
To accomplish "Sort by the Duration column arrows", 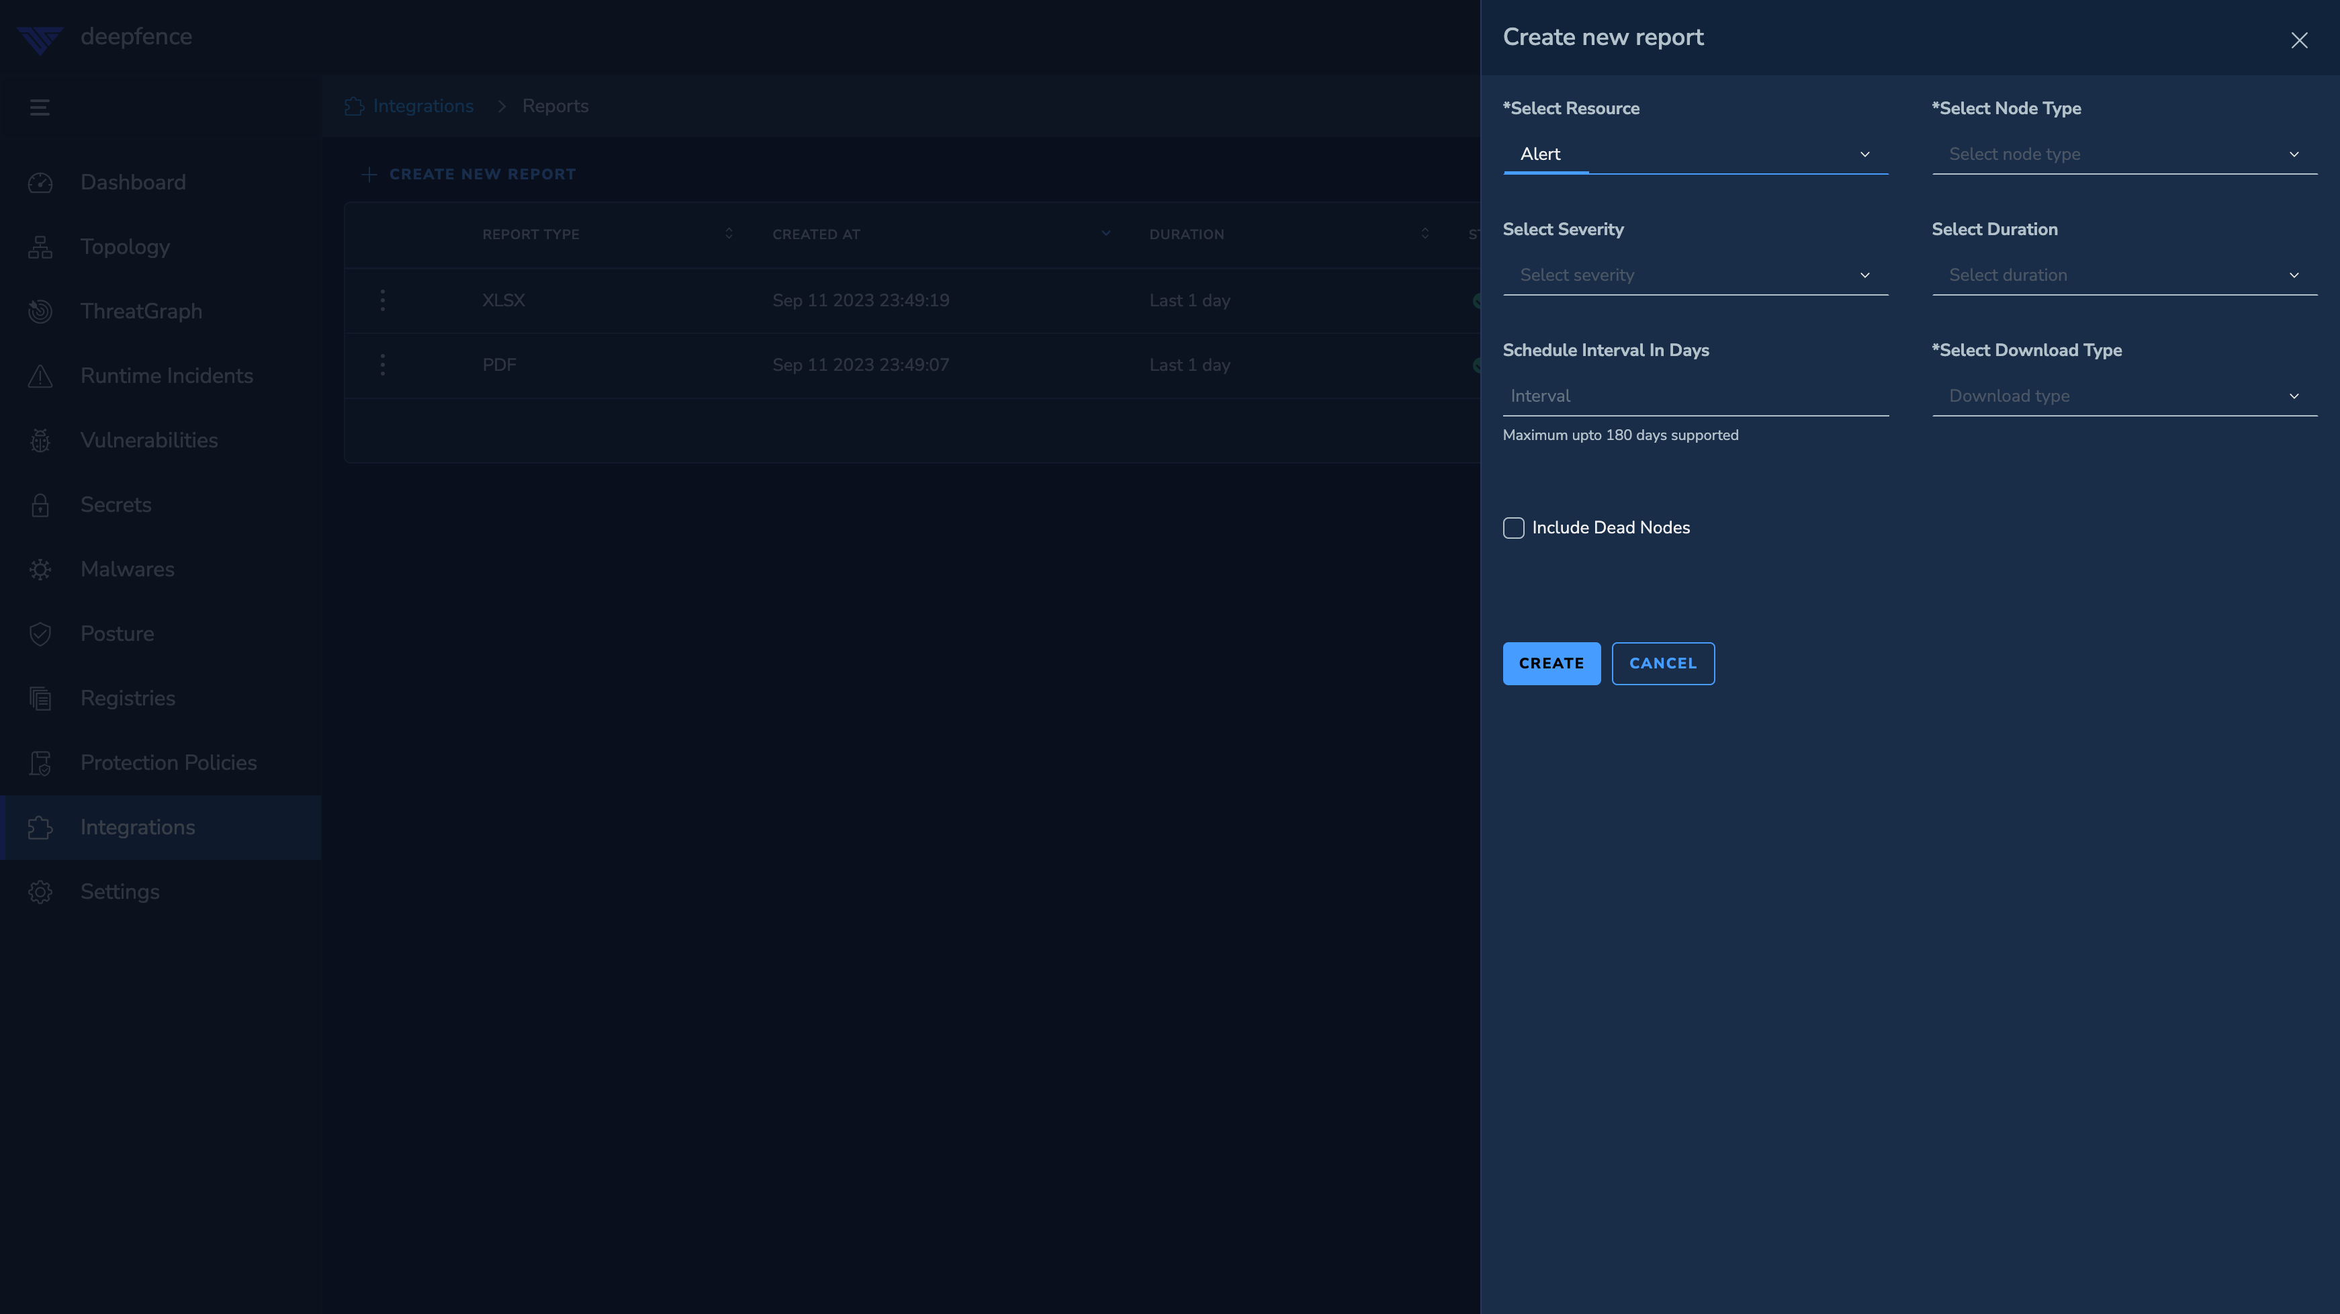I will click(x=1425, y=234).
